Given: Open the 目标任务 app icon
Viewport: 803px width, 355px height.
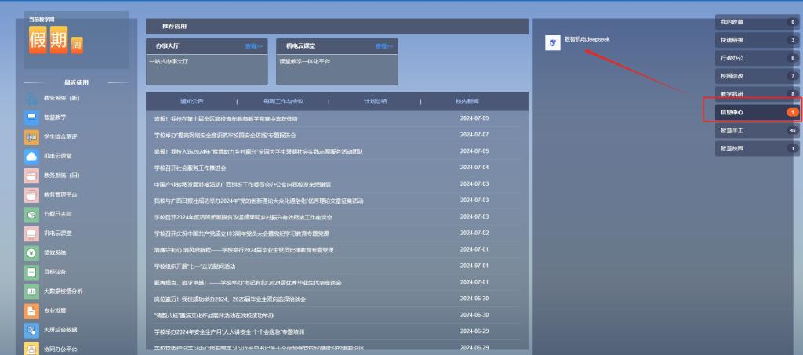Looking at the screenshot, I should [31, 272].
